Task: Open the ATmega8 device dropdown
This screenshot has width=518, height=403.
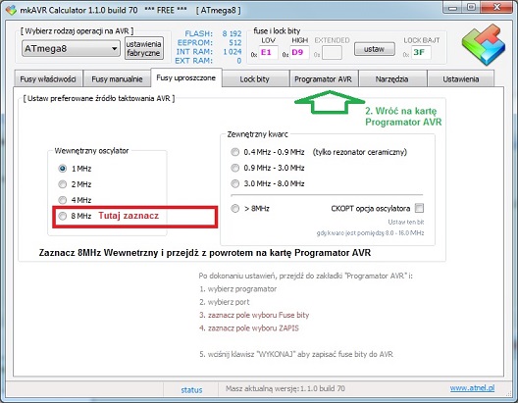Action: click(x=71, y=48)
